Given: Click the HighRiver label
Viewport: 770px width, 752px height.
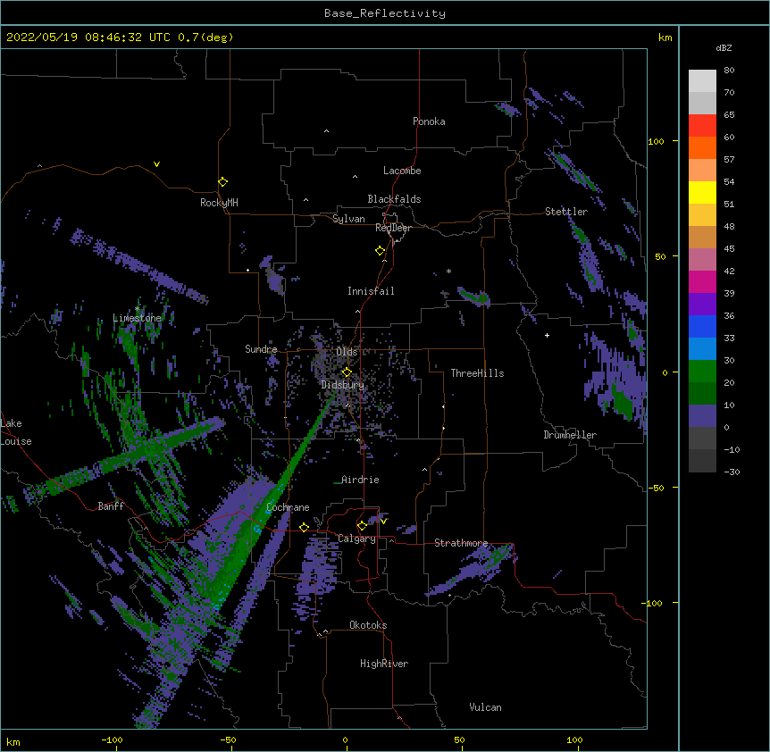Looking at the screenshot, I should click(384, 664).
